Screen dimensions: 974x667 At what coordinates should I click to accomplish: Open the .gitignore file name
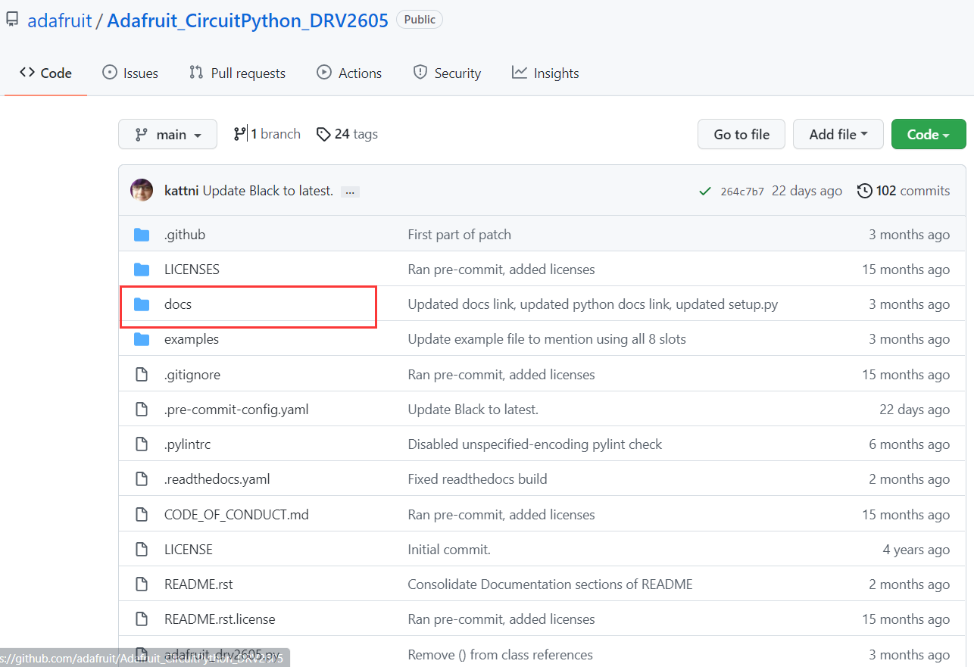click(192, 375)
